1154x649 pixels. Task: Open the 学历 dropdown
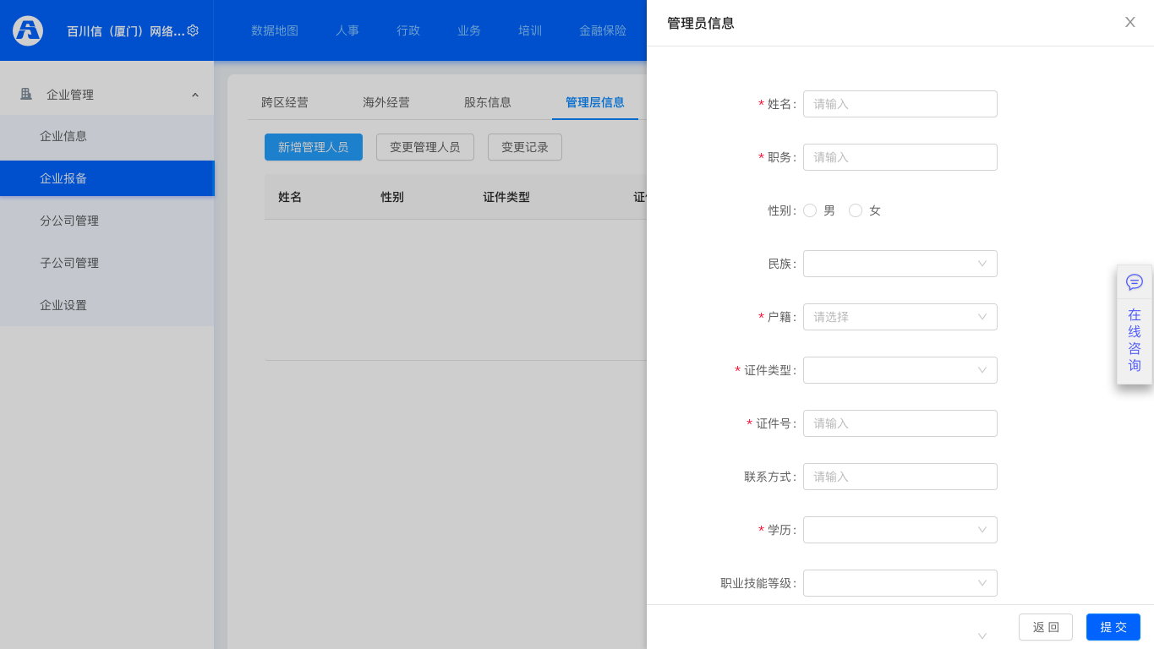click(x=900, y=530)
